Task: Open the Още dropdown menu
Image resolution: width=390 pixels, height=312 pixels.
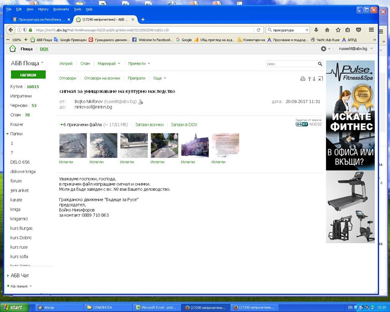Action: coord(159,78)
